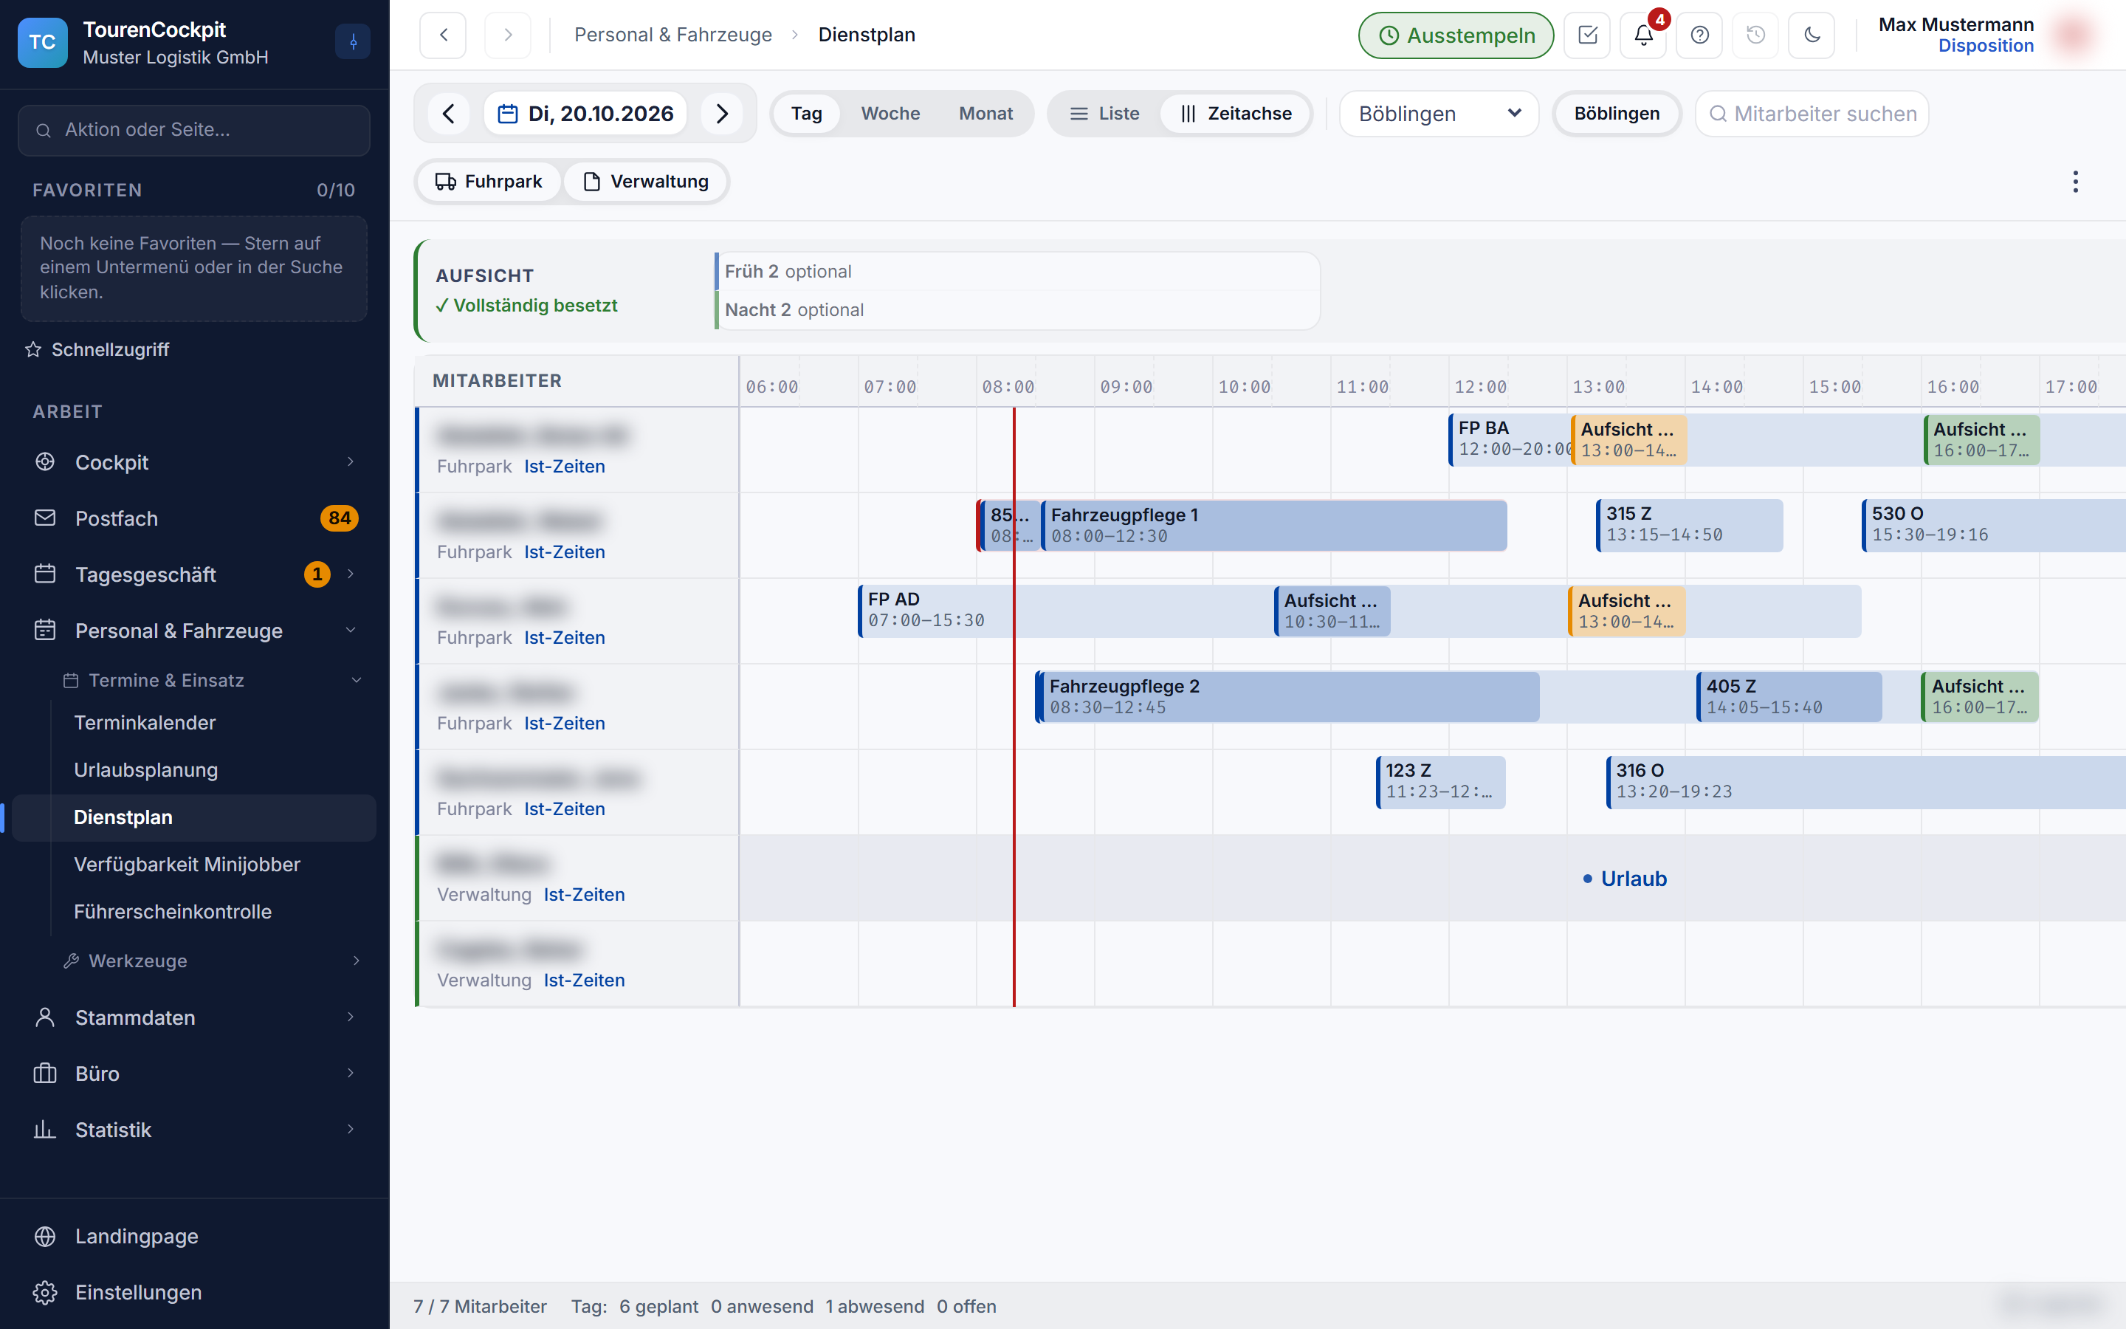The width and height of the screenshot is (2126, 1329).
Task: Open the task checklist icon in header
Action: point(1586,35)
